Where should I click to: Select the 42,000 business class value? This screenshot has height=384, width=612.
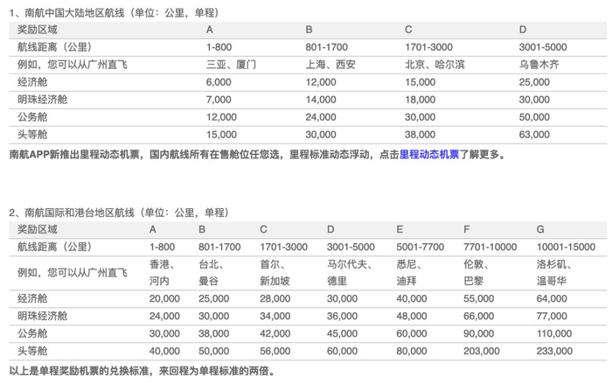pos(275,333)
